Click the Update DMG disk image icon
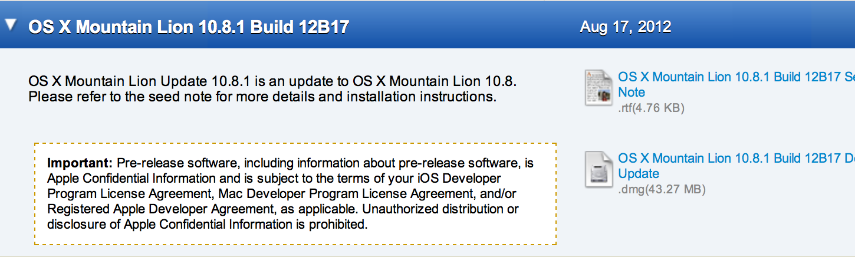Viewport: 855px width, 257px height. pyautogui.click(x=599, y=169)
